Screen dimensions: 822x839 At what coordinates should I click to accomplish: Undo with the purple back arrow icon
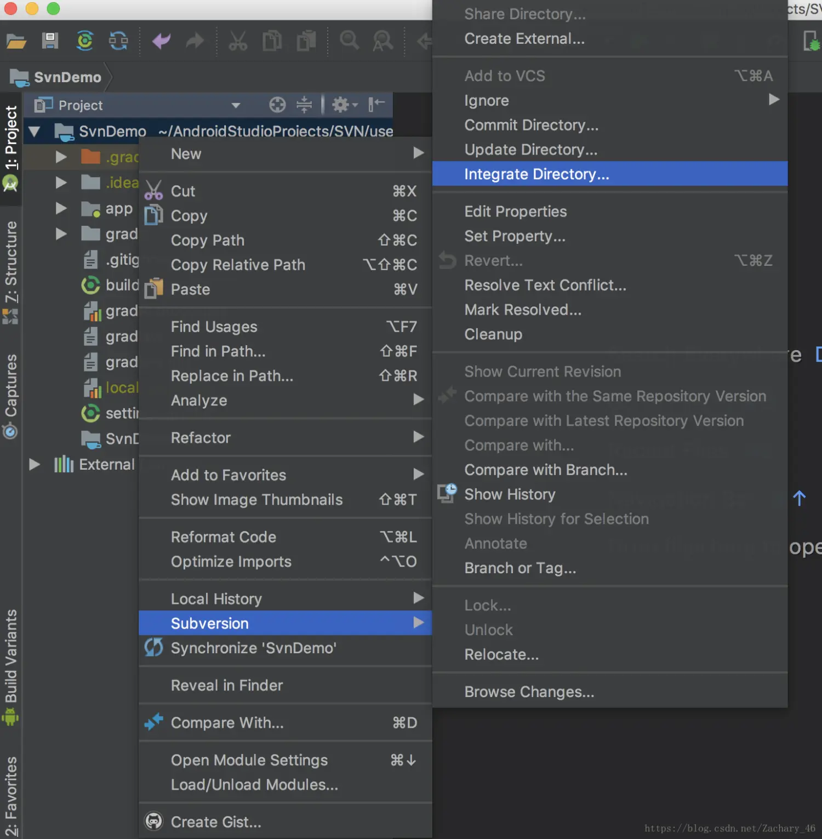tap(162, 41)
